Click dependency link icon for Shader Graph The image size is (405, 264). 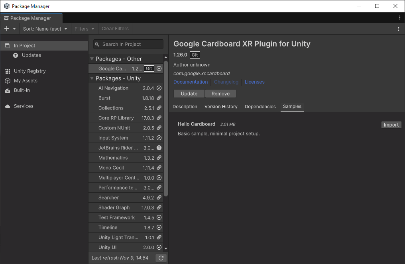coord(159,207)
